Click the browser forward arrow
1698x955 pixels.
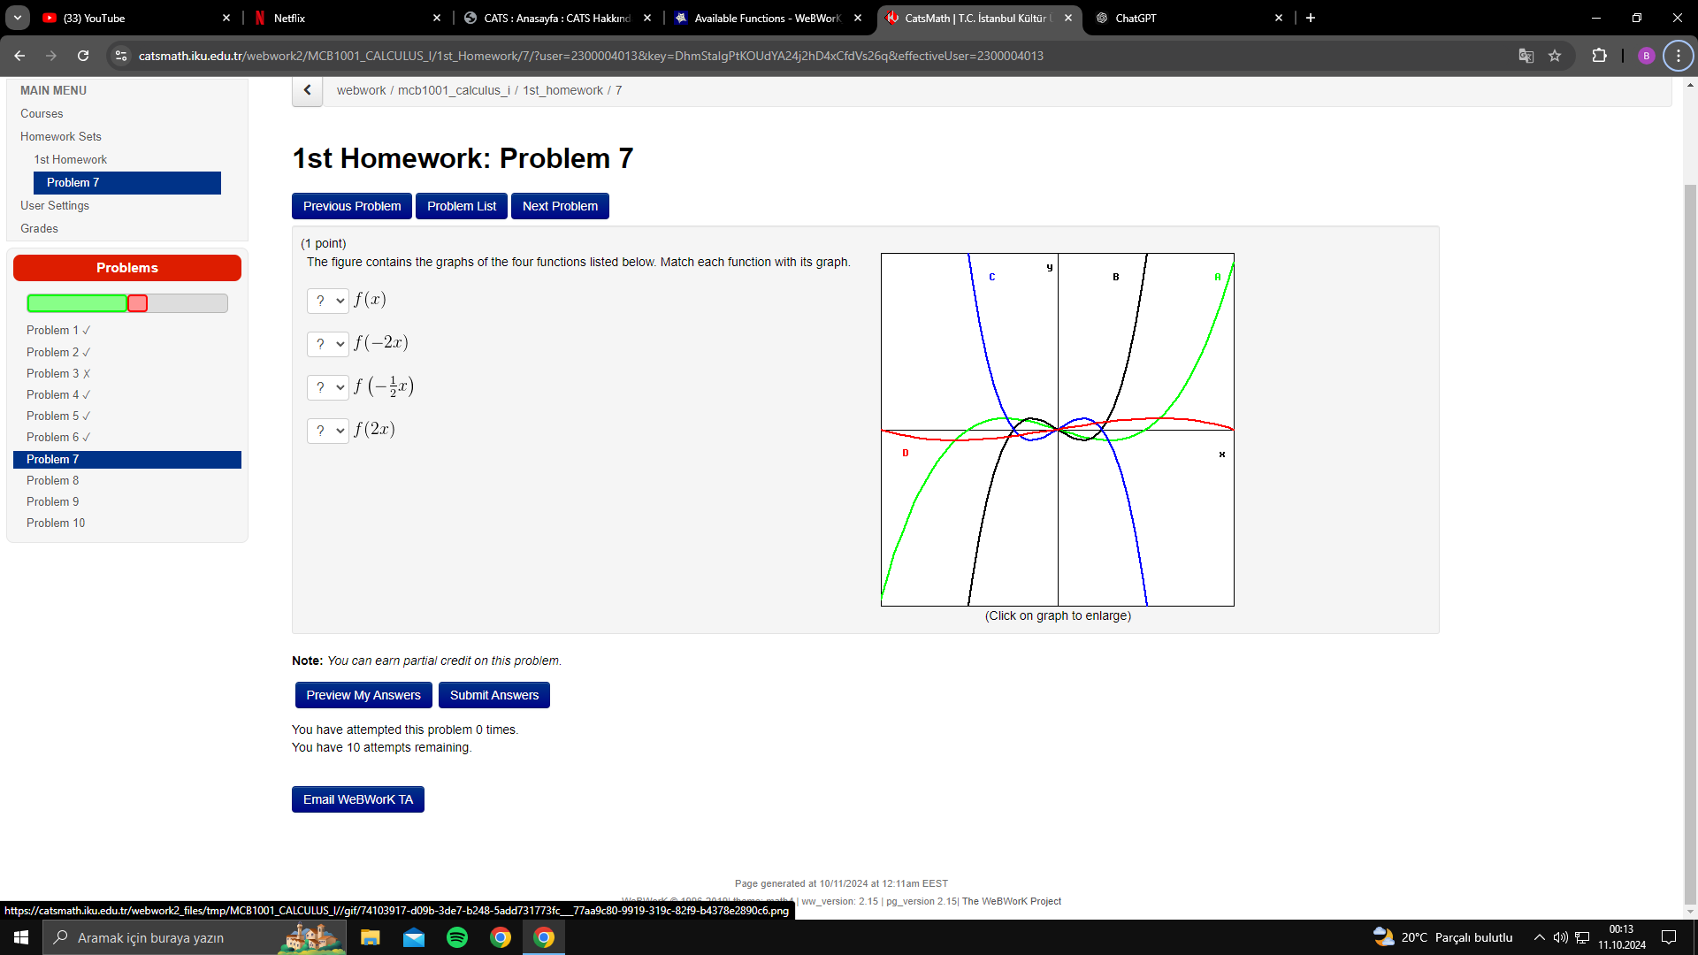[x=51, y=56]
